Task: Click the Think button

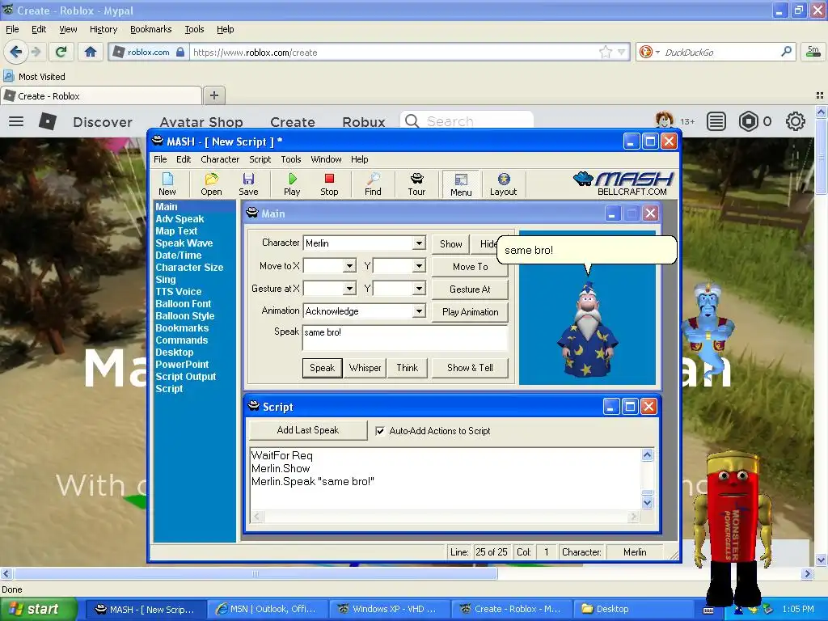Action: click(408, 368)
